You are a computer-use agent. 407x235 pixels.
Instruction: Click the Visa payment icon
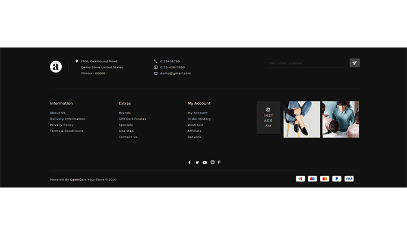point(349,179)
